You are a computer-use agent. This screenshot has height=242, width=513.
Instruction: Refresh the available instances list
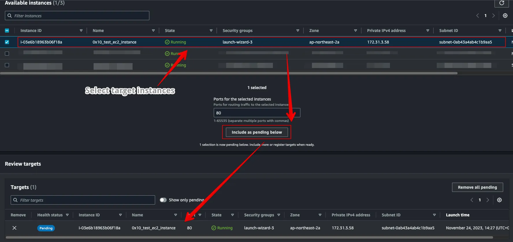click(x=502, y=3)
